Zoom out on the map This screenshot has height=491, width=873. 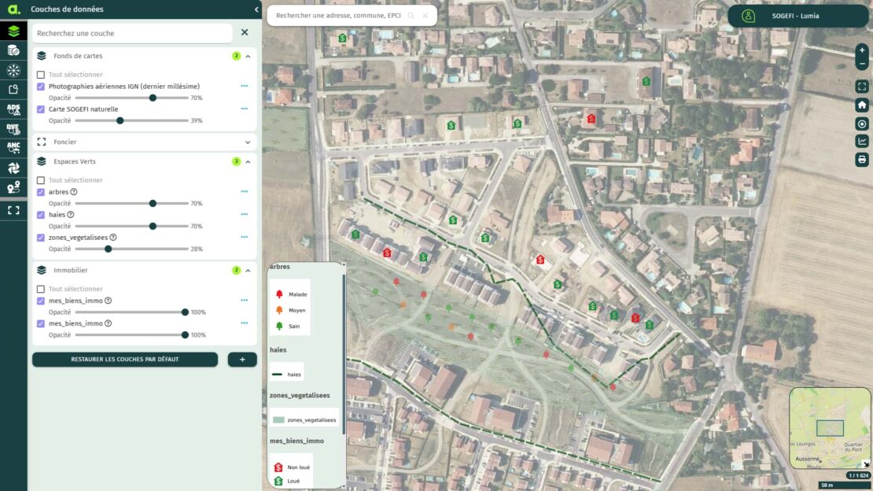pyautogui.click(x=862, y=64)
